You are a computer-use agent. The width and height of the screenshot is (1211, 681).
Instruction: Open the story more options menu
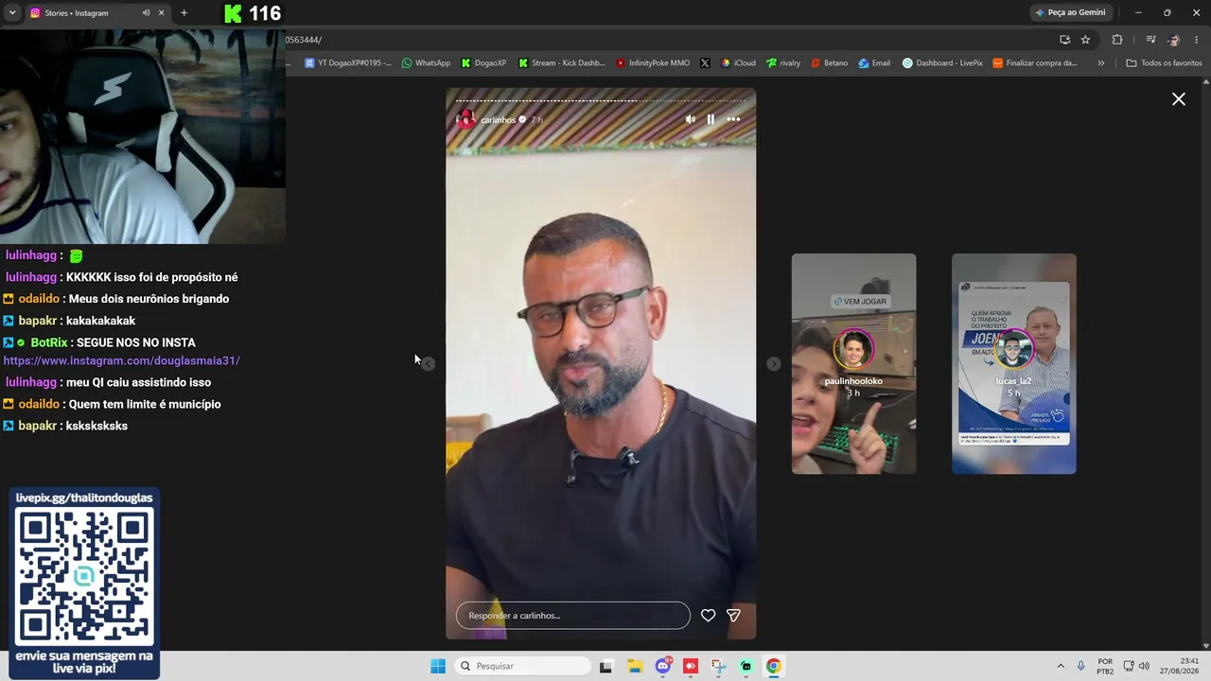733,119
